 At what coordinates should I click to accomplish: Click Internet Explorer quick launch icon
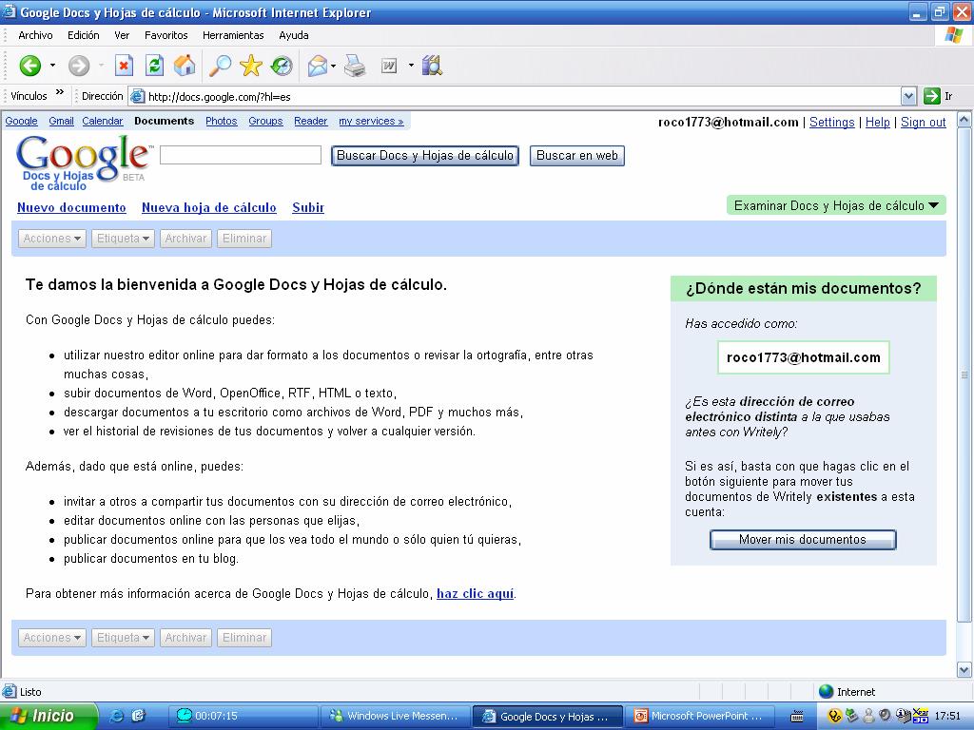pyautogui.click(x=116, y=716)
